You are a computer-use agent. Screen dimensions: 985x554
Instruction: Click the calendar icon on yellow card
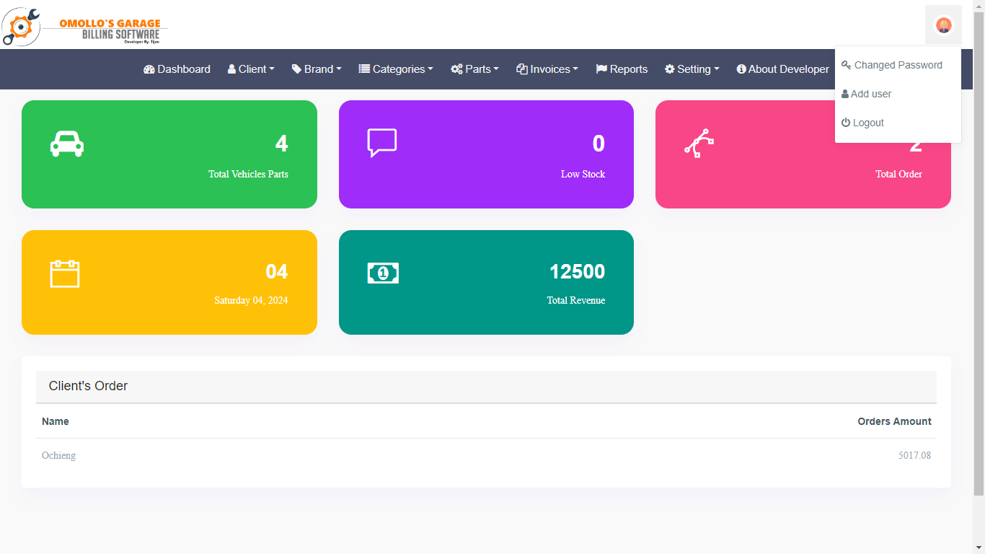point(65,273)
